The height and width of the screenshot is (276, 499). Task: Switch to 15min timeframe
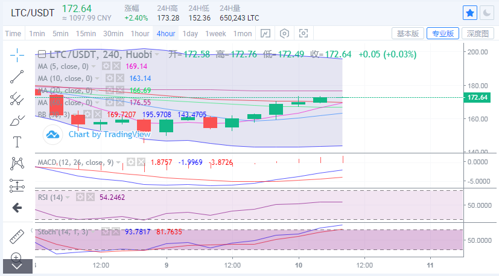point(86,33)
